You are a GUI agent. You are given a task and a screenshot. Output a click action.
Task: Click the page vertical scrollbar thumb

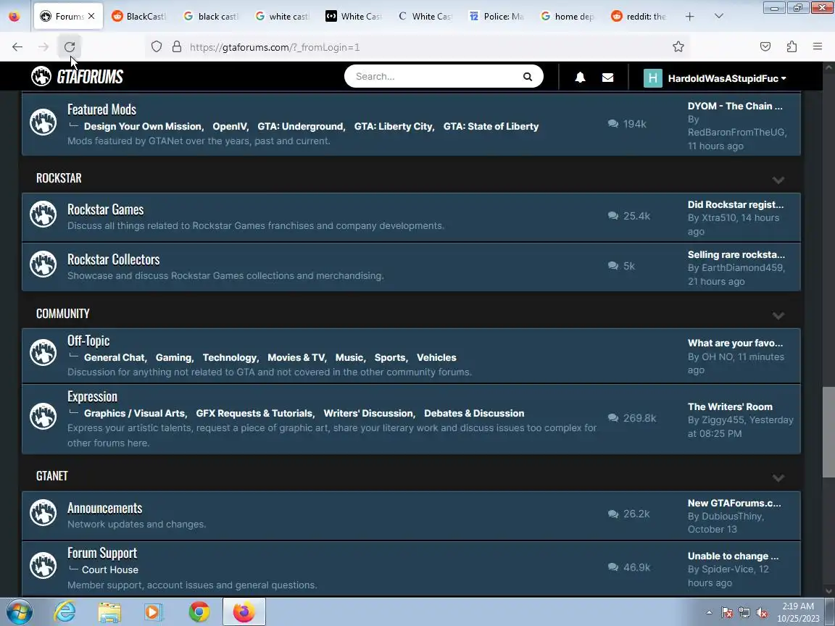coord(828,433)
